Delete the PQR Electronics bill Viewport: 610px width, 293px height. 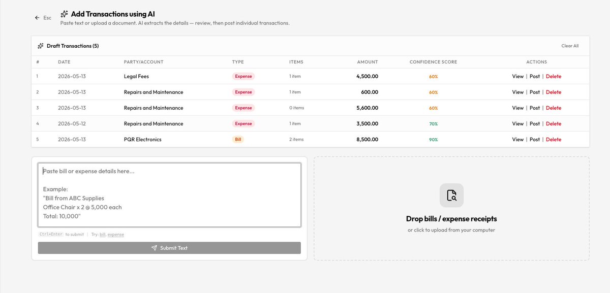[554, 139]
